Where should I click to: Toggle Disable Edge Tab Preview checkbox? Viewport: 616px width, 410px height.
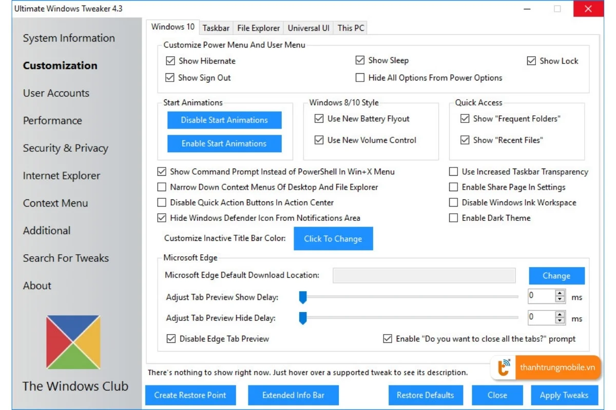tap(171, 339)
